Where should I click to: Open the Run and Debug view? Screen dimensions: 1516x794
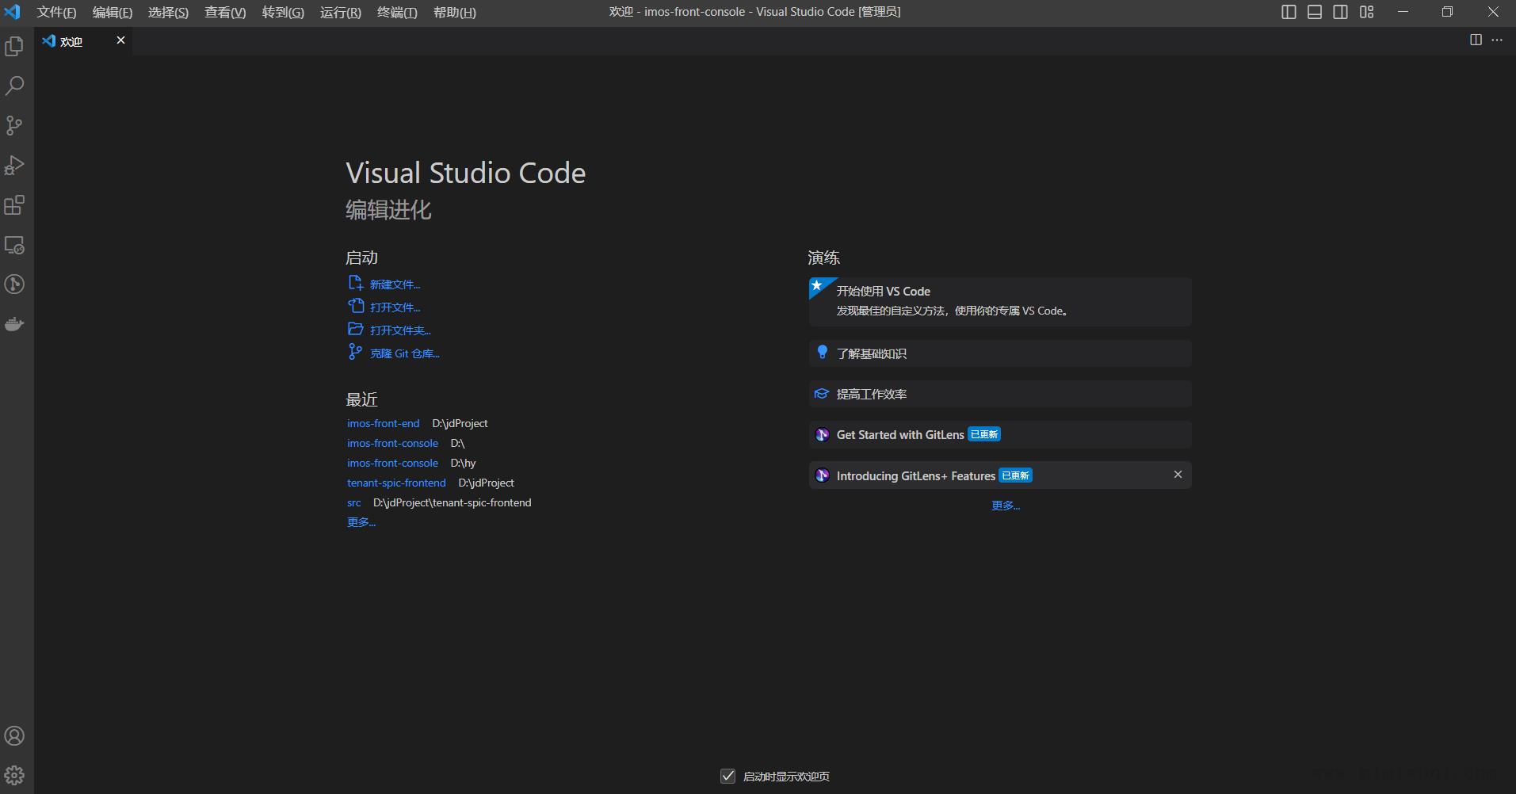tap(14, 165)
